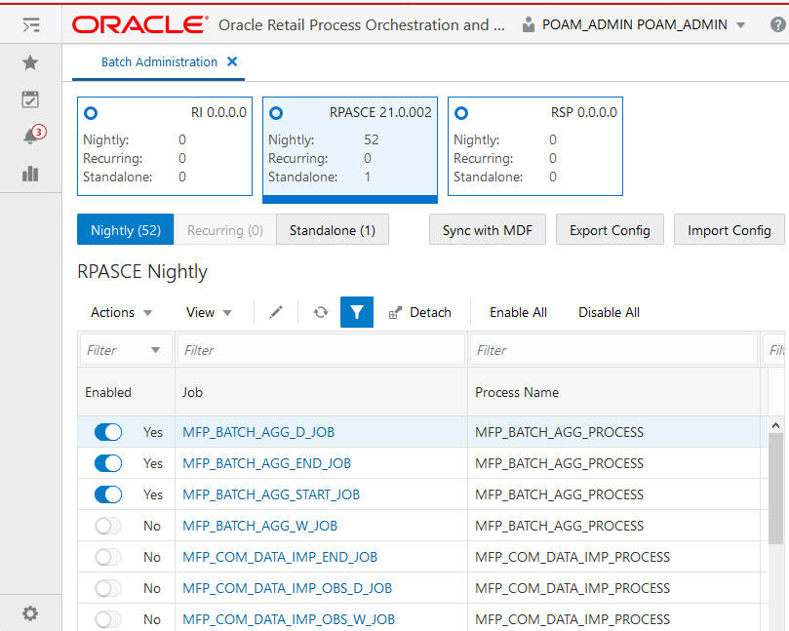Click MFP_BATCH_AGG_PROCESS in the MFP_BATCH_AGG_D_JOB row
Screen dimensions: 789x631
click(x=559, y=432)
